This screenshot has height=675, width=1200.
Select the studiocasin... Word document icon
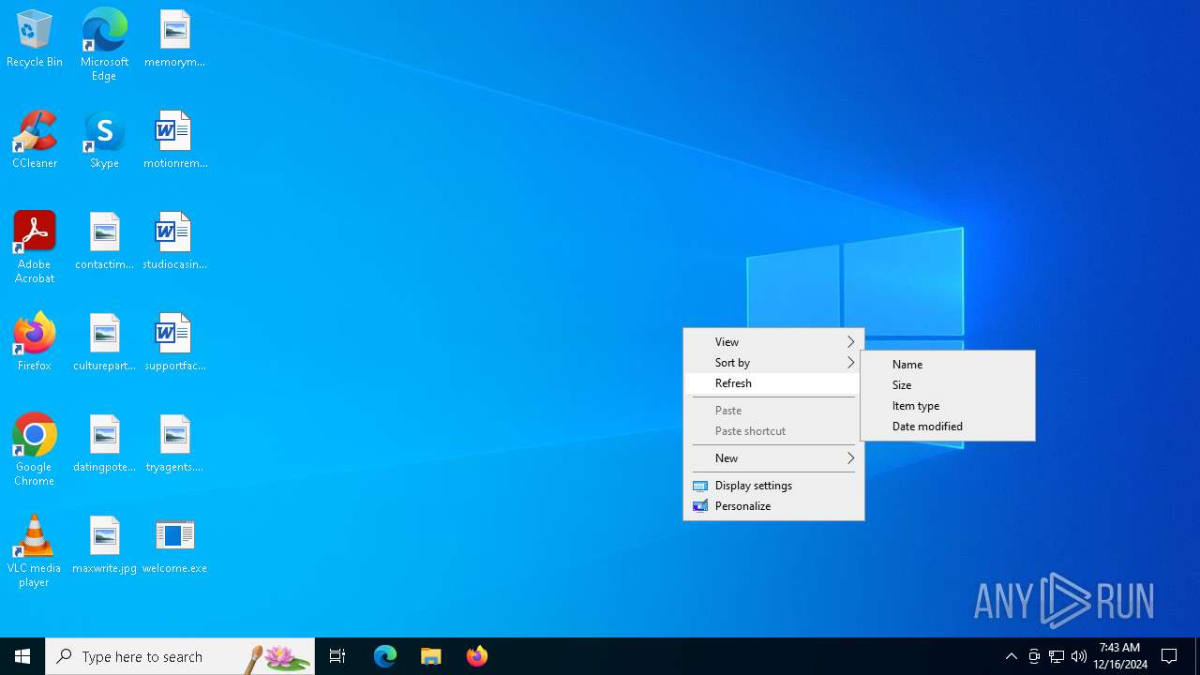[174, 241]
